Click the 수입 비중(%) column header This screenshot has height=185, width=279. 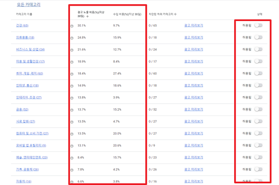127,14
